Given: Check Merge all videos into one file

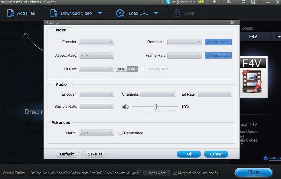Looking at the screenshot, I should click(x=175, y=173).
